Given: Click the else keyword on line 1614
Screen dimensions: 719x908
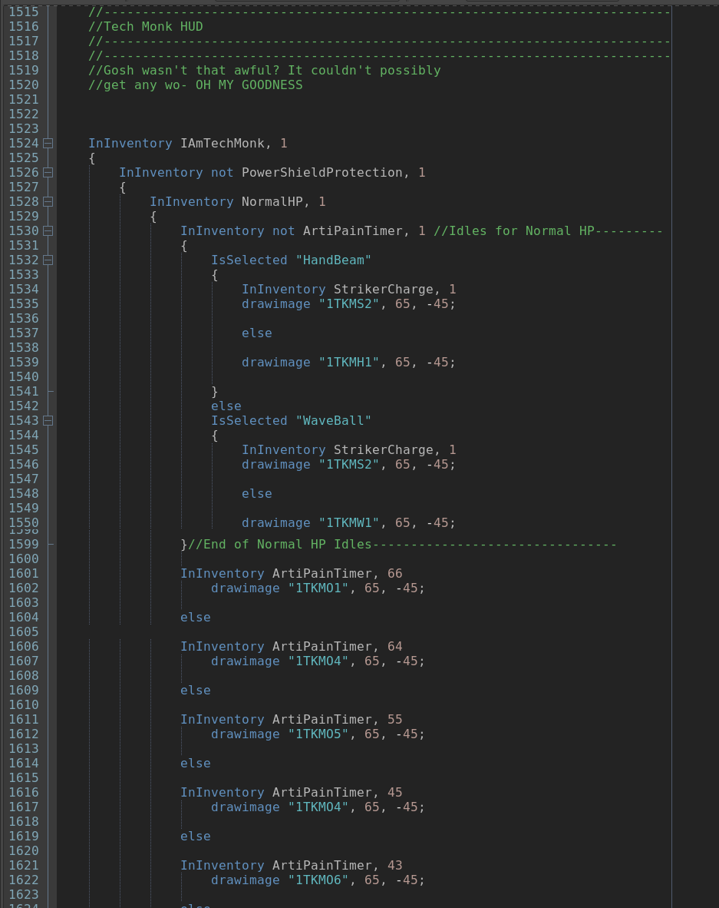Looking at the screenshot, I should coord(196,764).
